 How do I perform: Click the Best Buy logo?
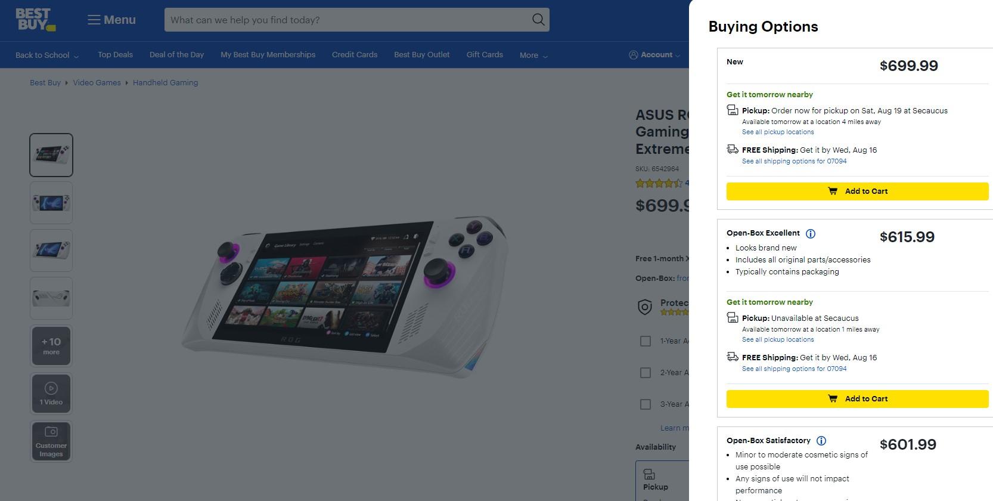coord(35,20)
